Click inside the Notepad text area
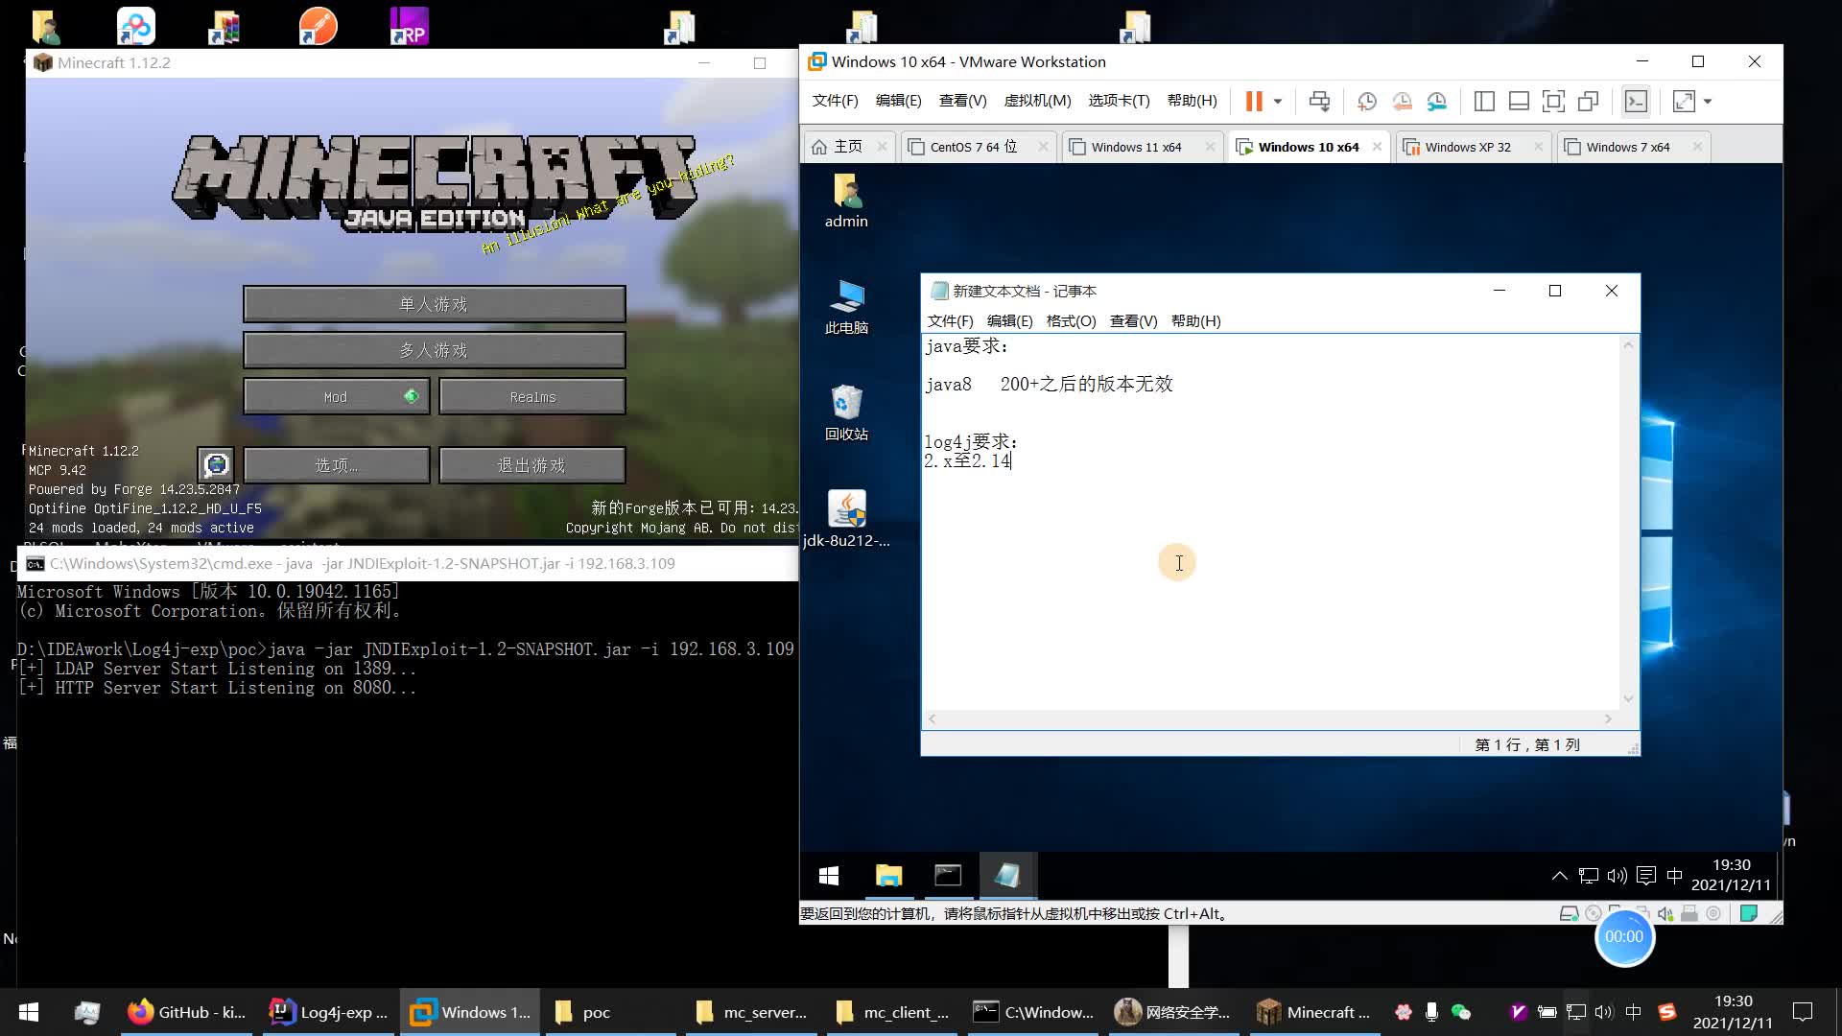Viewport: 1842px width, 1036px height. coord(1271,523)
